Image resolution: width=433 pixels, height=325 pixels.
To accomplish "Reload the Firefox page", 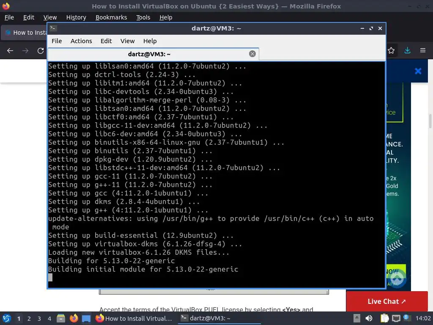I will coord(41,51).
